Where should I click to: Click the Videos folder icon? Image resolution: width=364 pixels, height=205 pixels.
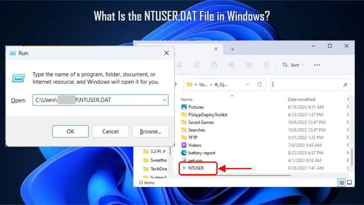pos(184,145)
